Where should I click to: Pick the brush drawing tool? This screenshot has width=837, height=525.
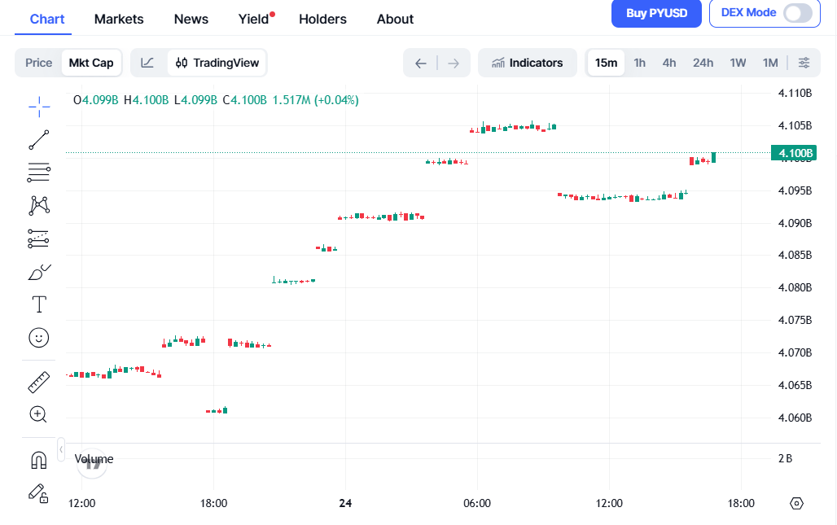38,271
